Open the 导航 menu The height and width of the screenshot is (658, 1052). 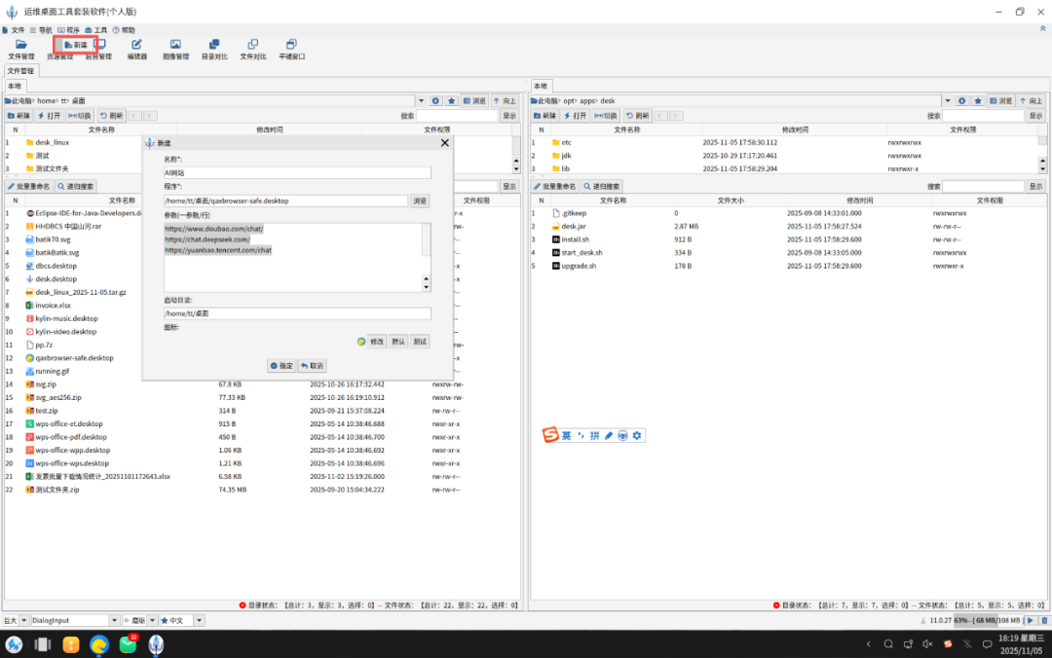pyautogui.click(x=41, y=30)
